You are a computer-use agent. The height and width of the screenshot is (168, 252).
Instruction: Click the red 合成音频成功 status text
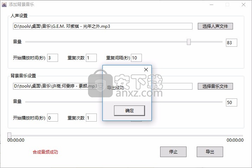tap(45, 152)
